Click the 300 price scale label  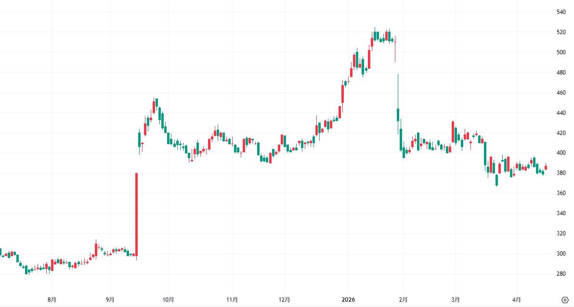561,254
